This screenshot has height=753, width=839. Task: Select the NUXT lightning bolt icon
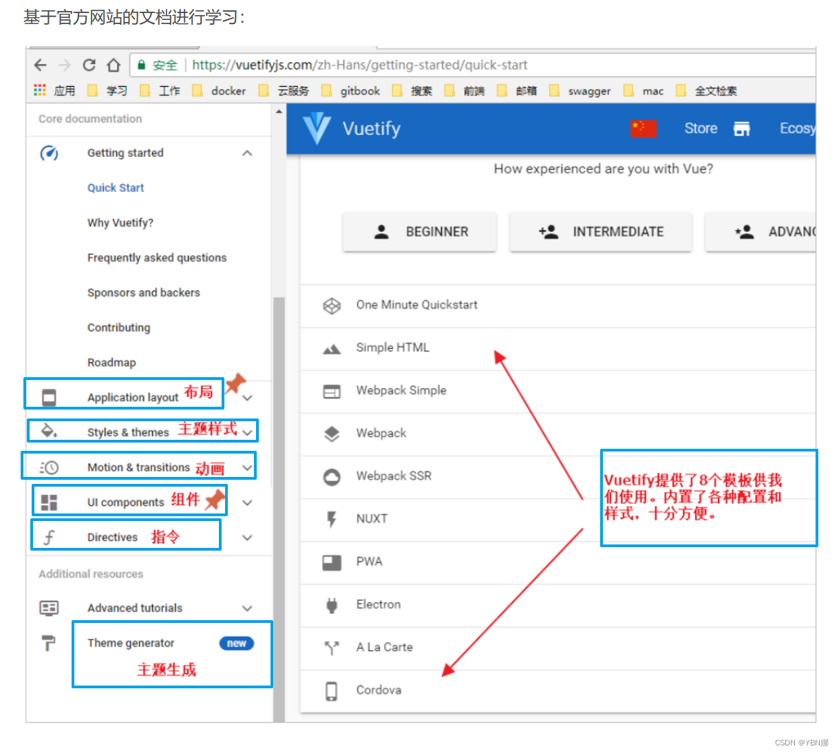click(332, 519)
